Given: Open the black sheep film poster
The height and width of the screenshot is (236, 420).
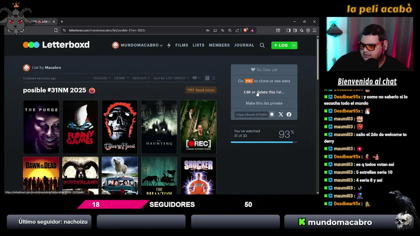Looking at the screenshot, I should (x=120, y=176).
